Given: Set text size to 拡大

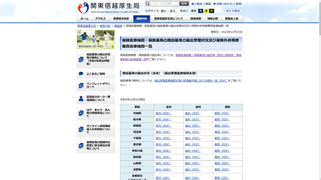Looking at the screenshot, I should click(x=173, y=11).
